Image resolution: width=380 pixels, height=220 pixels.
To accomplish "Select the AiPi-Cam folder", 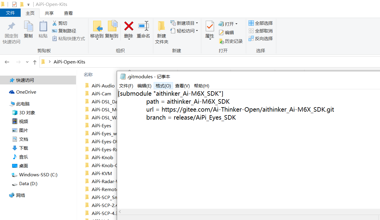I will [x=98, y=94].
